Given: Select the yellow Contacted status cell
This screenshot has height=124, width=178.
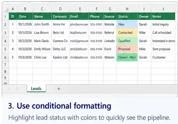Looking at the screenshot, I should tap(127, 33).
